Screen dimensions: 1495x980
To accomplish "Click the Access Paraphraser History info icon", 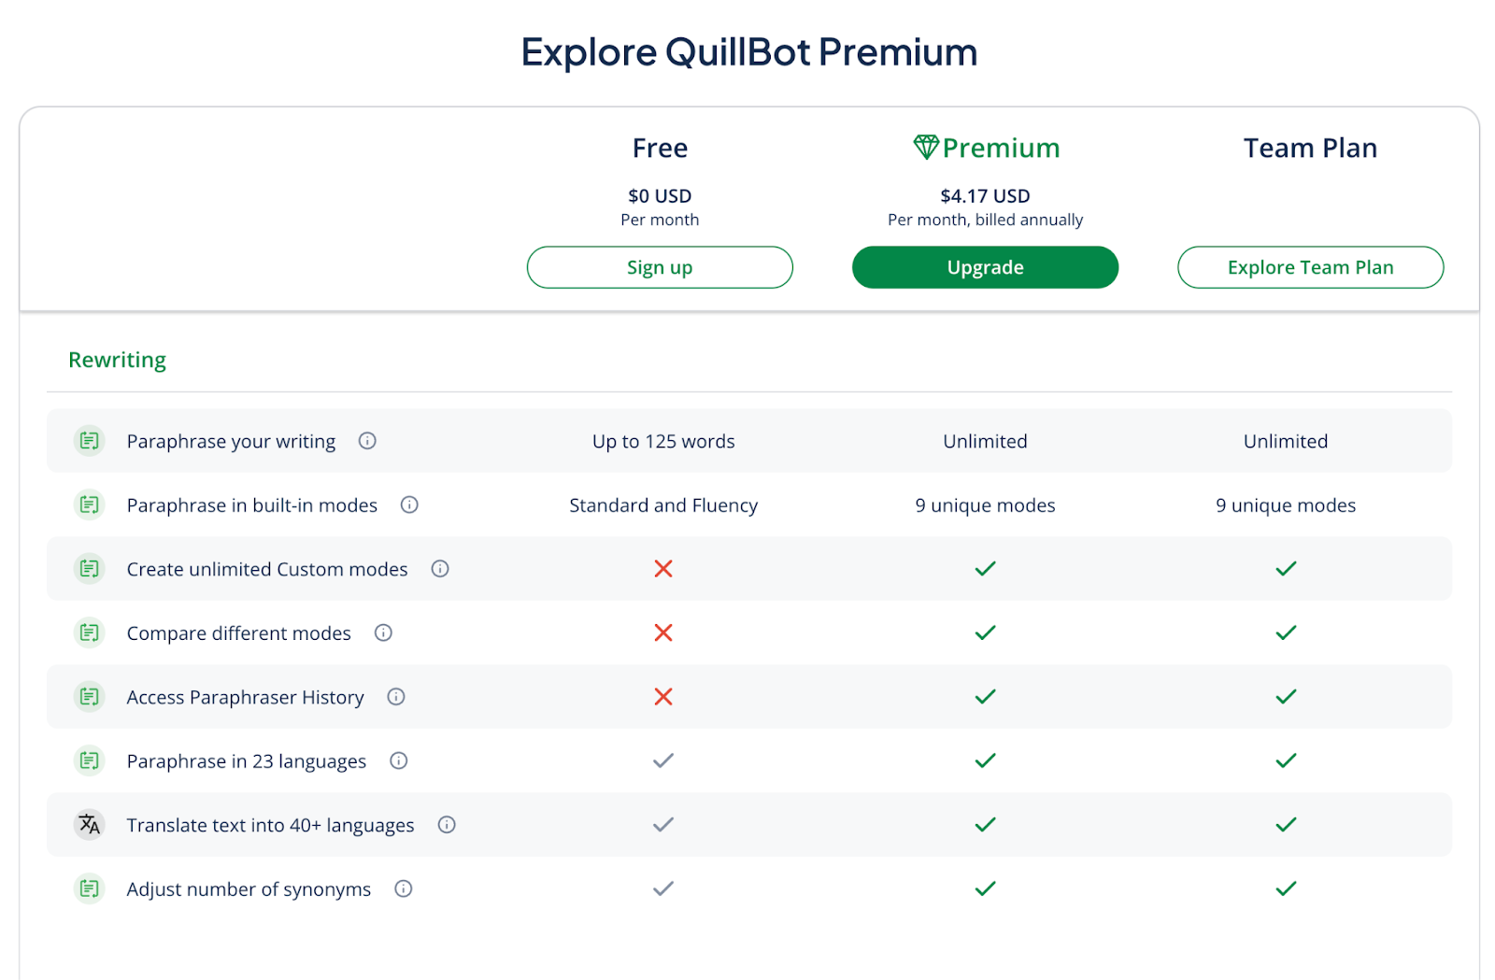I will (396, 697).
